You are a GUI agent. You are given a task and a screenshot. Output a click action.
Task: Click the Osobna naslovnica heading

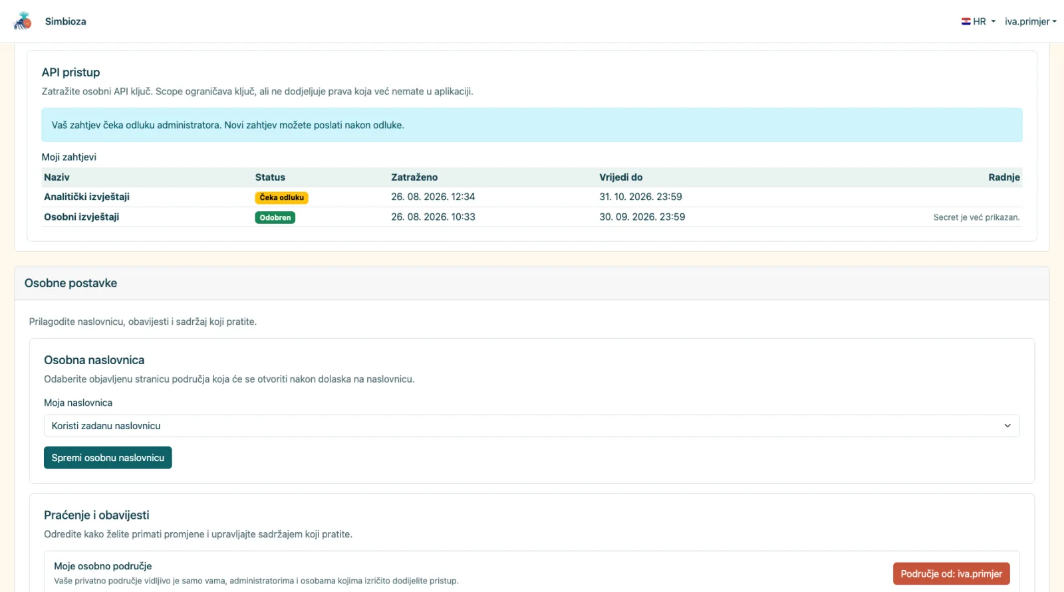point(94,360)
